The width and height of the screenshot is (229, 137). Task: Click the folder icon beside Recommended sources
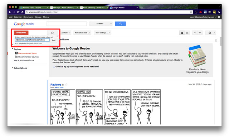point(16,57)
